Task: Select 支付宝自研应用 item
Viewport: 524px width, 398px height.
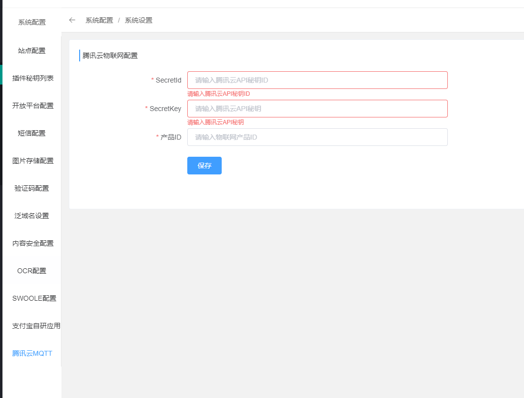Action: pos(36,326)
